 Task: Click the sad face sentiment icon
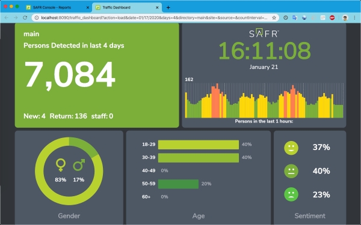pyautogui.click(x=291, y=194)
